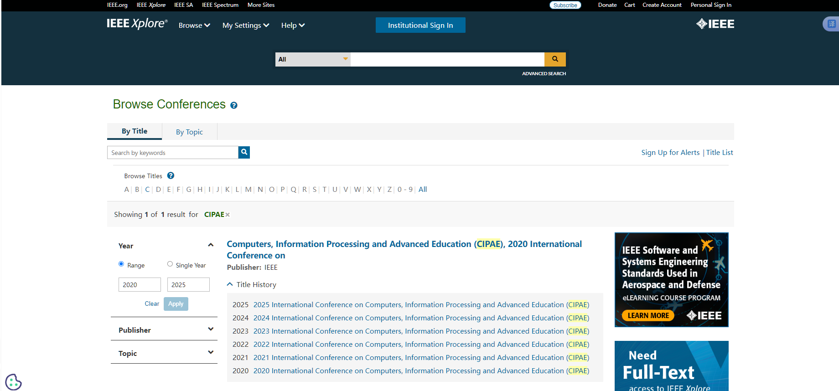Open the cookie preferences icon
Screen dimensions: 839x391
click(x=13, y=382)
